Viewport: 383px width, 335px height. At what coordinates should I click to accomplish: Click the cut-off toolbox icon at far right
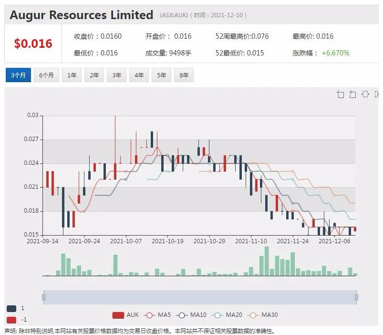pos(377,94)
